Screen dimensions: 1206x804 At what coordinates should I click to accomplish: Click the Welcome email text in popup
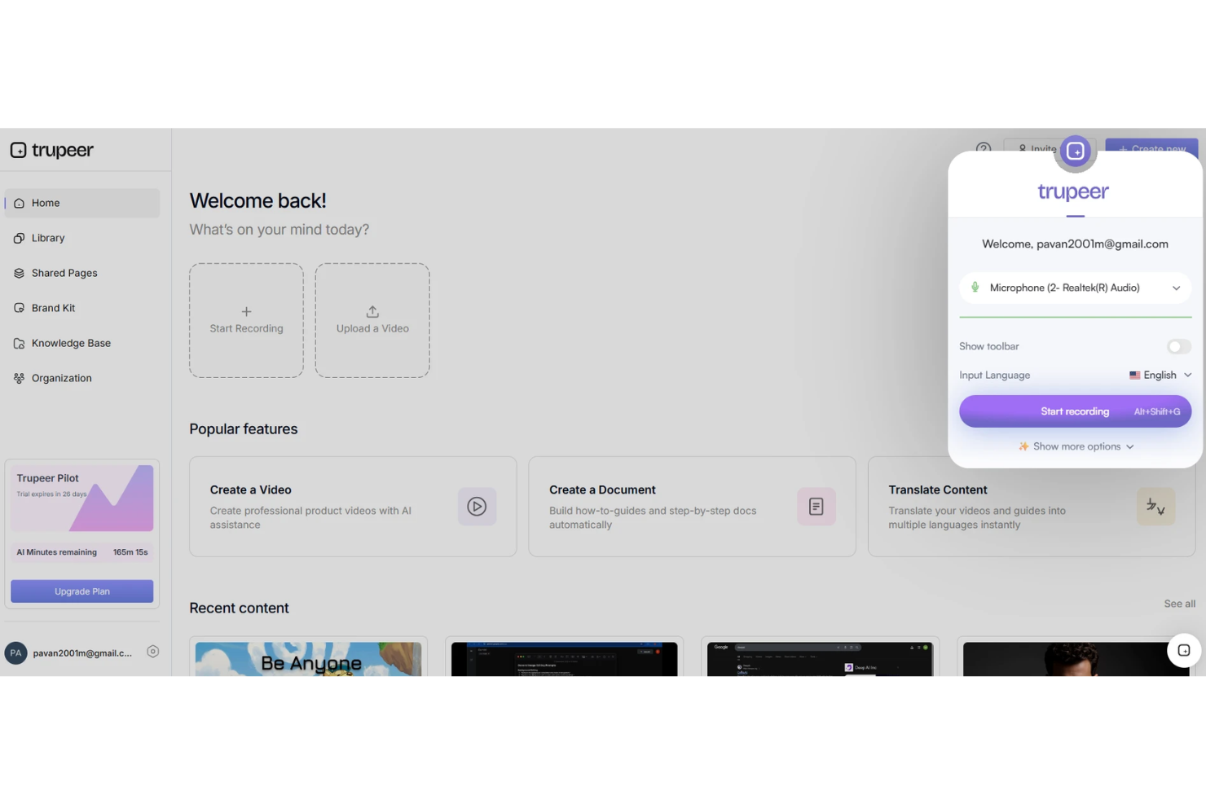[x=1076, y=244]
